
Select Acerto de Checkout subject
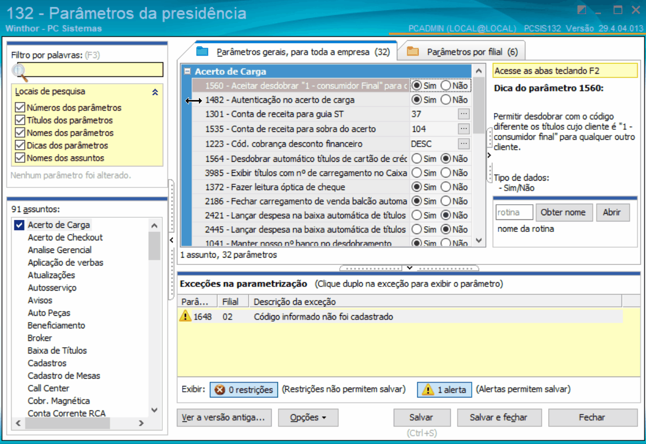[65, 237]
